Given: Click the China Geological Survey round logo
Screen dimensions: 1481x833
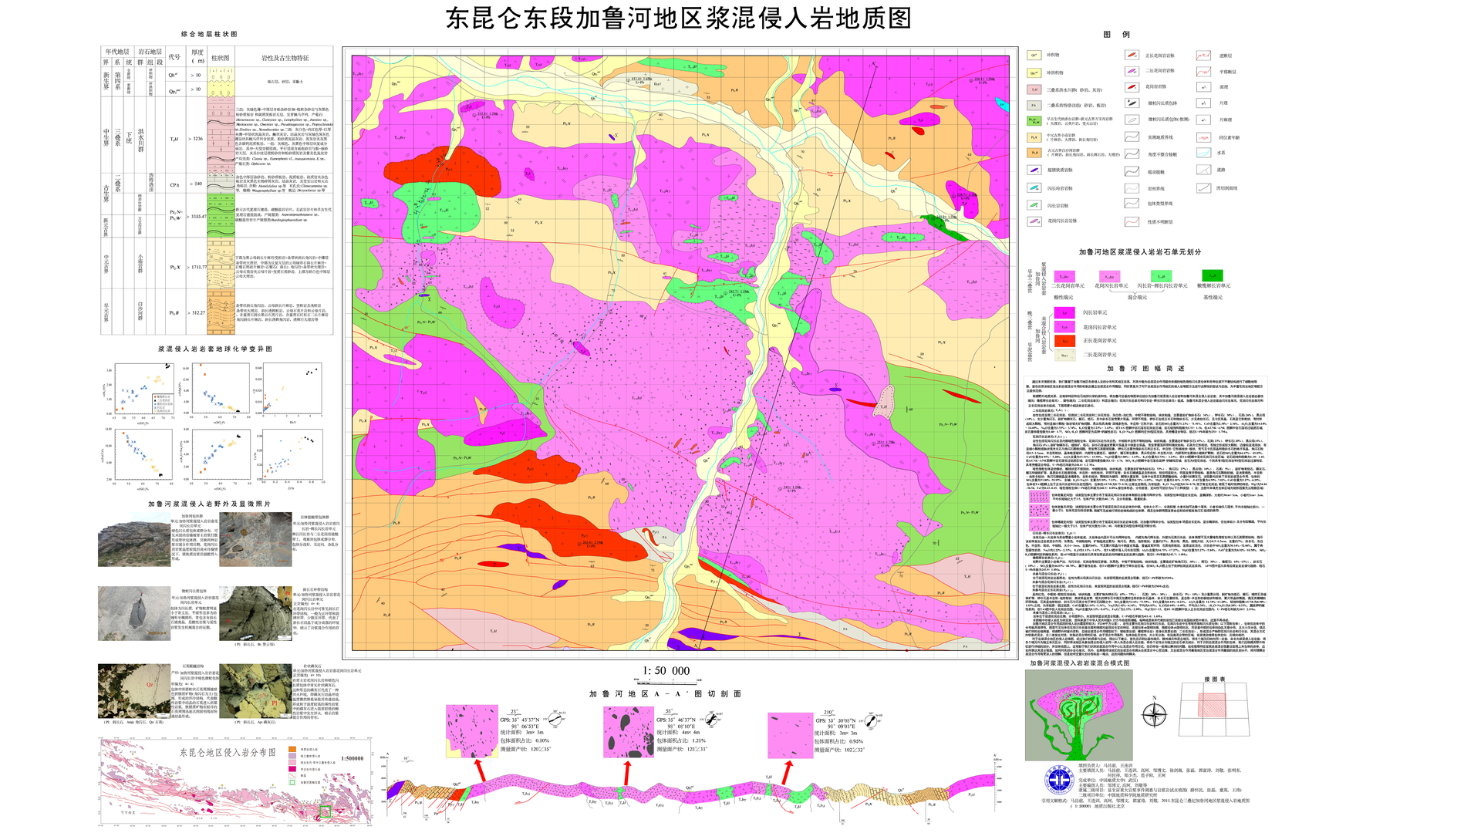Looking at the screenshot, I should point(1059,781).
